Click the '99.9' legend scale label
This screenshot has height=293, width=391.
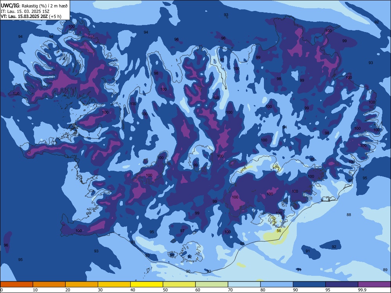(x=362, y=290)
